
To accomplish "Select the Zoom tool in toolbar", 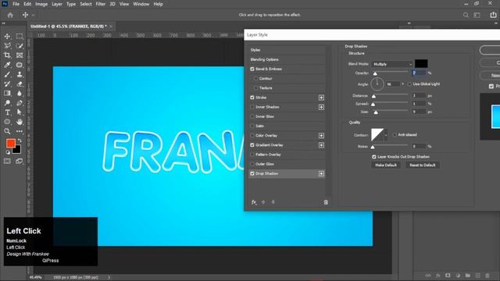I will pyautogui.click(x=7, y=131).
